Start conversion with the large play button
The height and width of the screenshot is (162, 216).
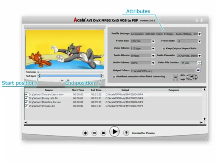[114, 131]
